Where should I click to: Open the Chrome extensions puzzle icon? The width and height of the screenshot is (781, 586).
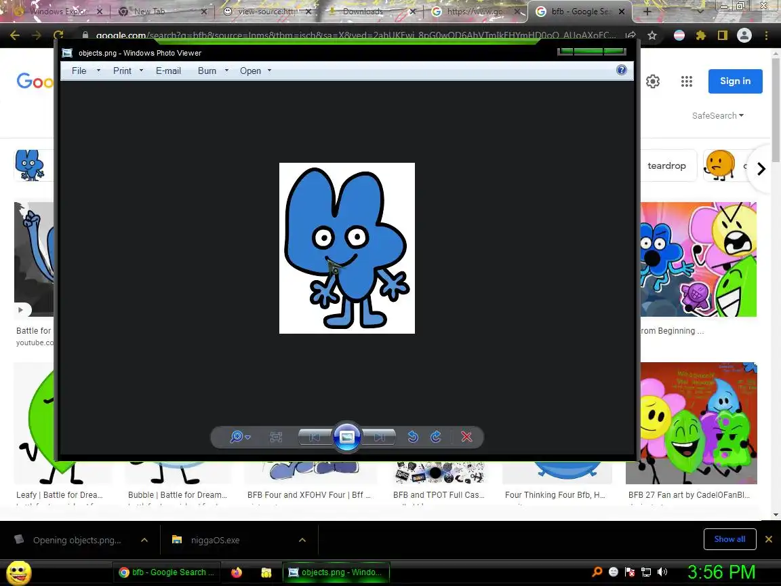click(701, 35)
